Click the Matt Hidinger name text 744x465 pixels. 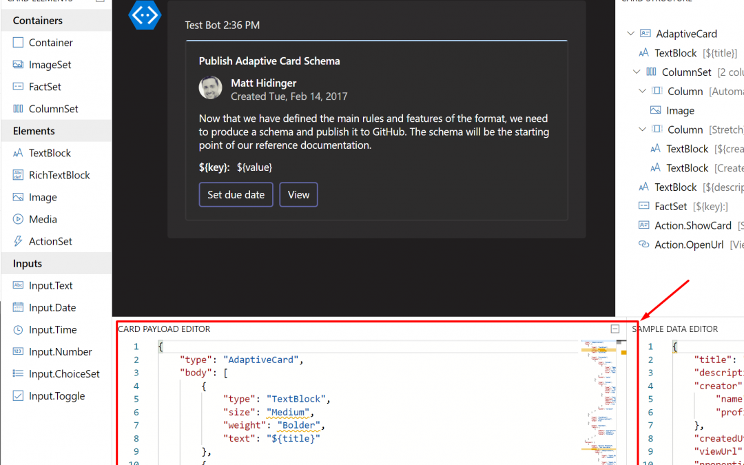264,83
